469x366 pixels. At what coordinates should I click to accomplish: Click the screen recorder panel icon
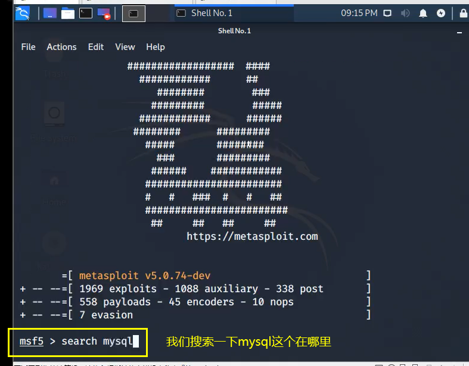pos(104,14)
